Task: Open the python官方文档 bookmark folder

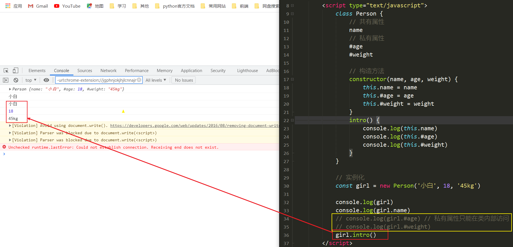Action: click(175, 6)
